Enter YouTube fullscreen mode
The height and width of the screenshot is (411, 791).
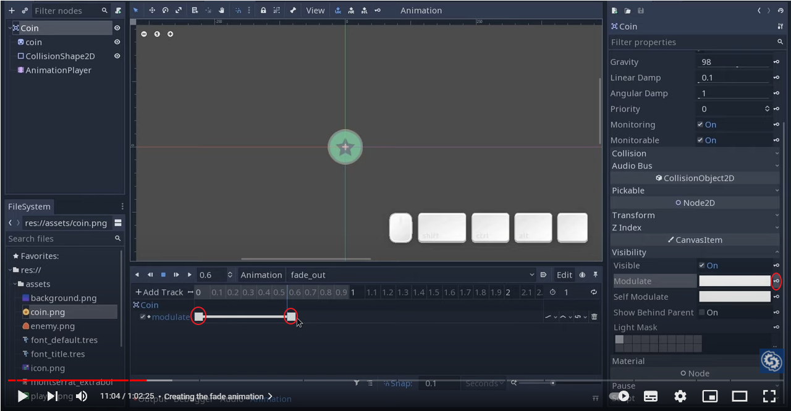pos(769,396)
